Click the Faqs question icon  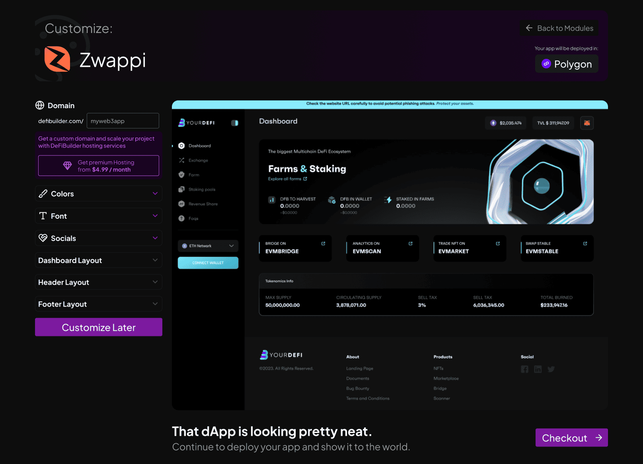(181, 218)
